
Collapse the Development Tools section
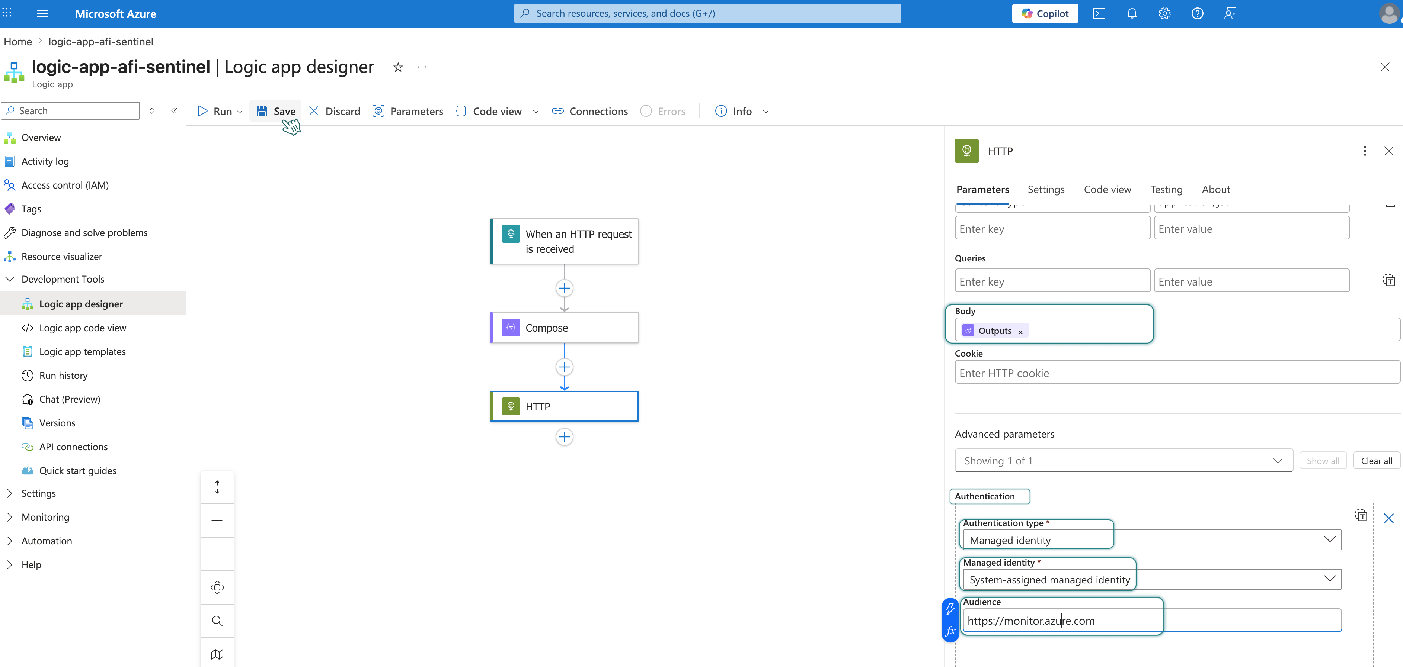click(x=10, y=279)
